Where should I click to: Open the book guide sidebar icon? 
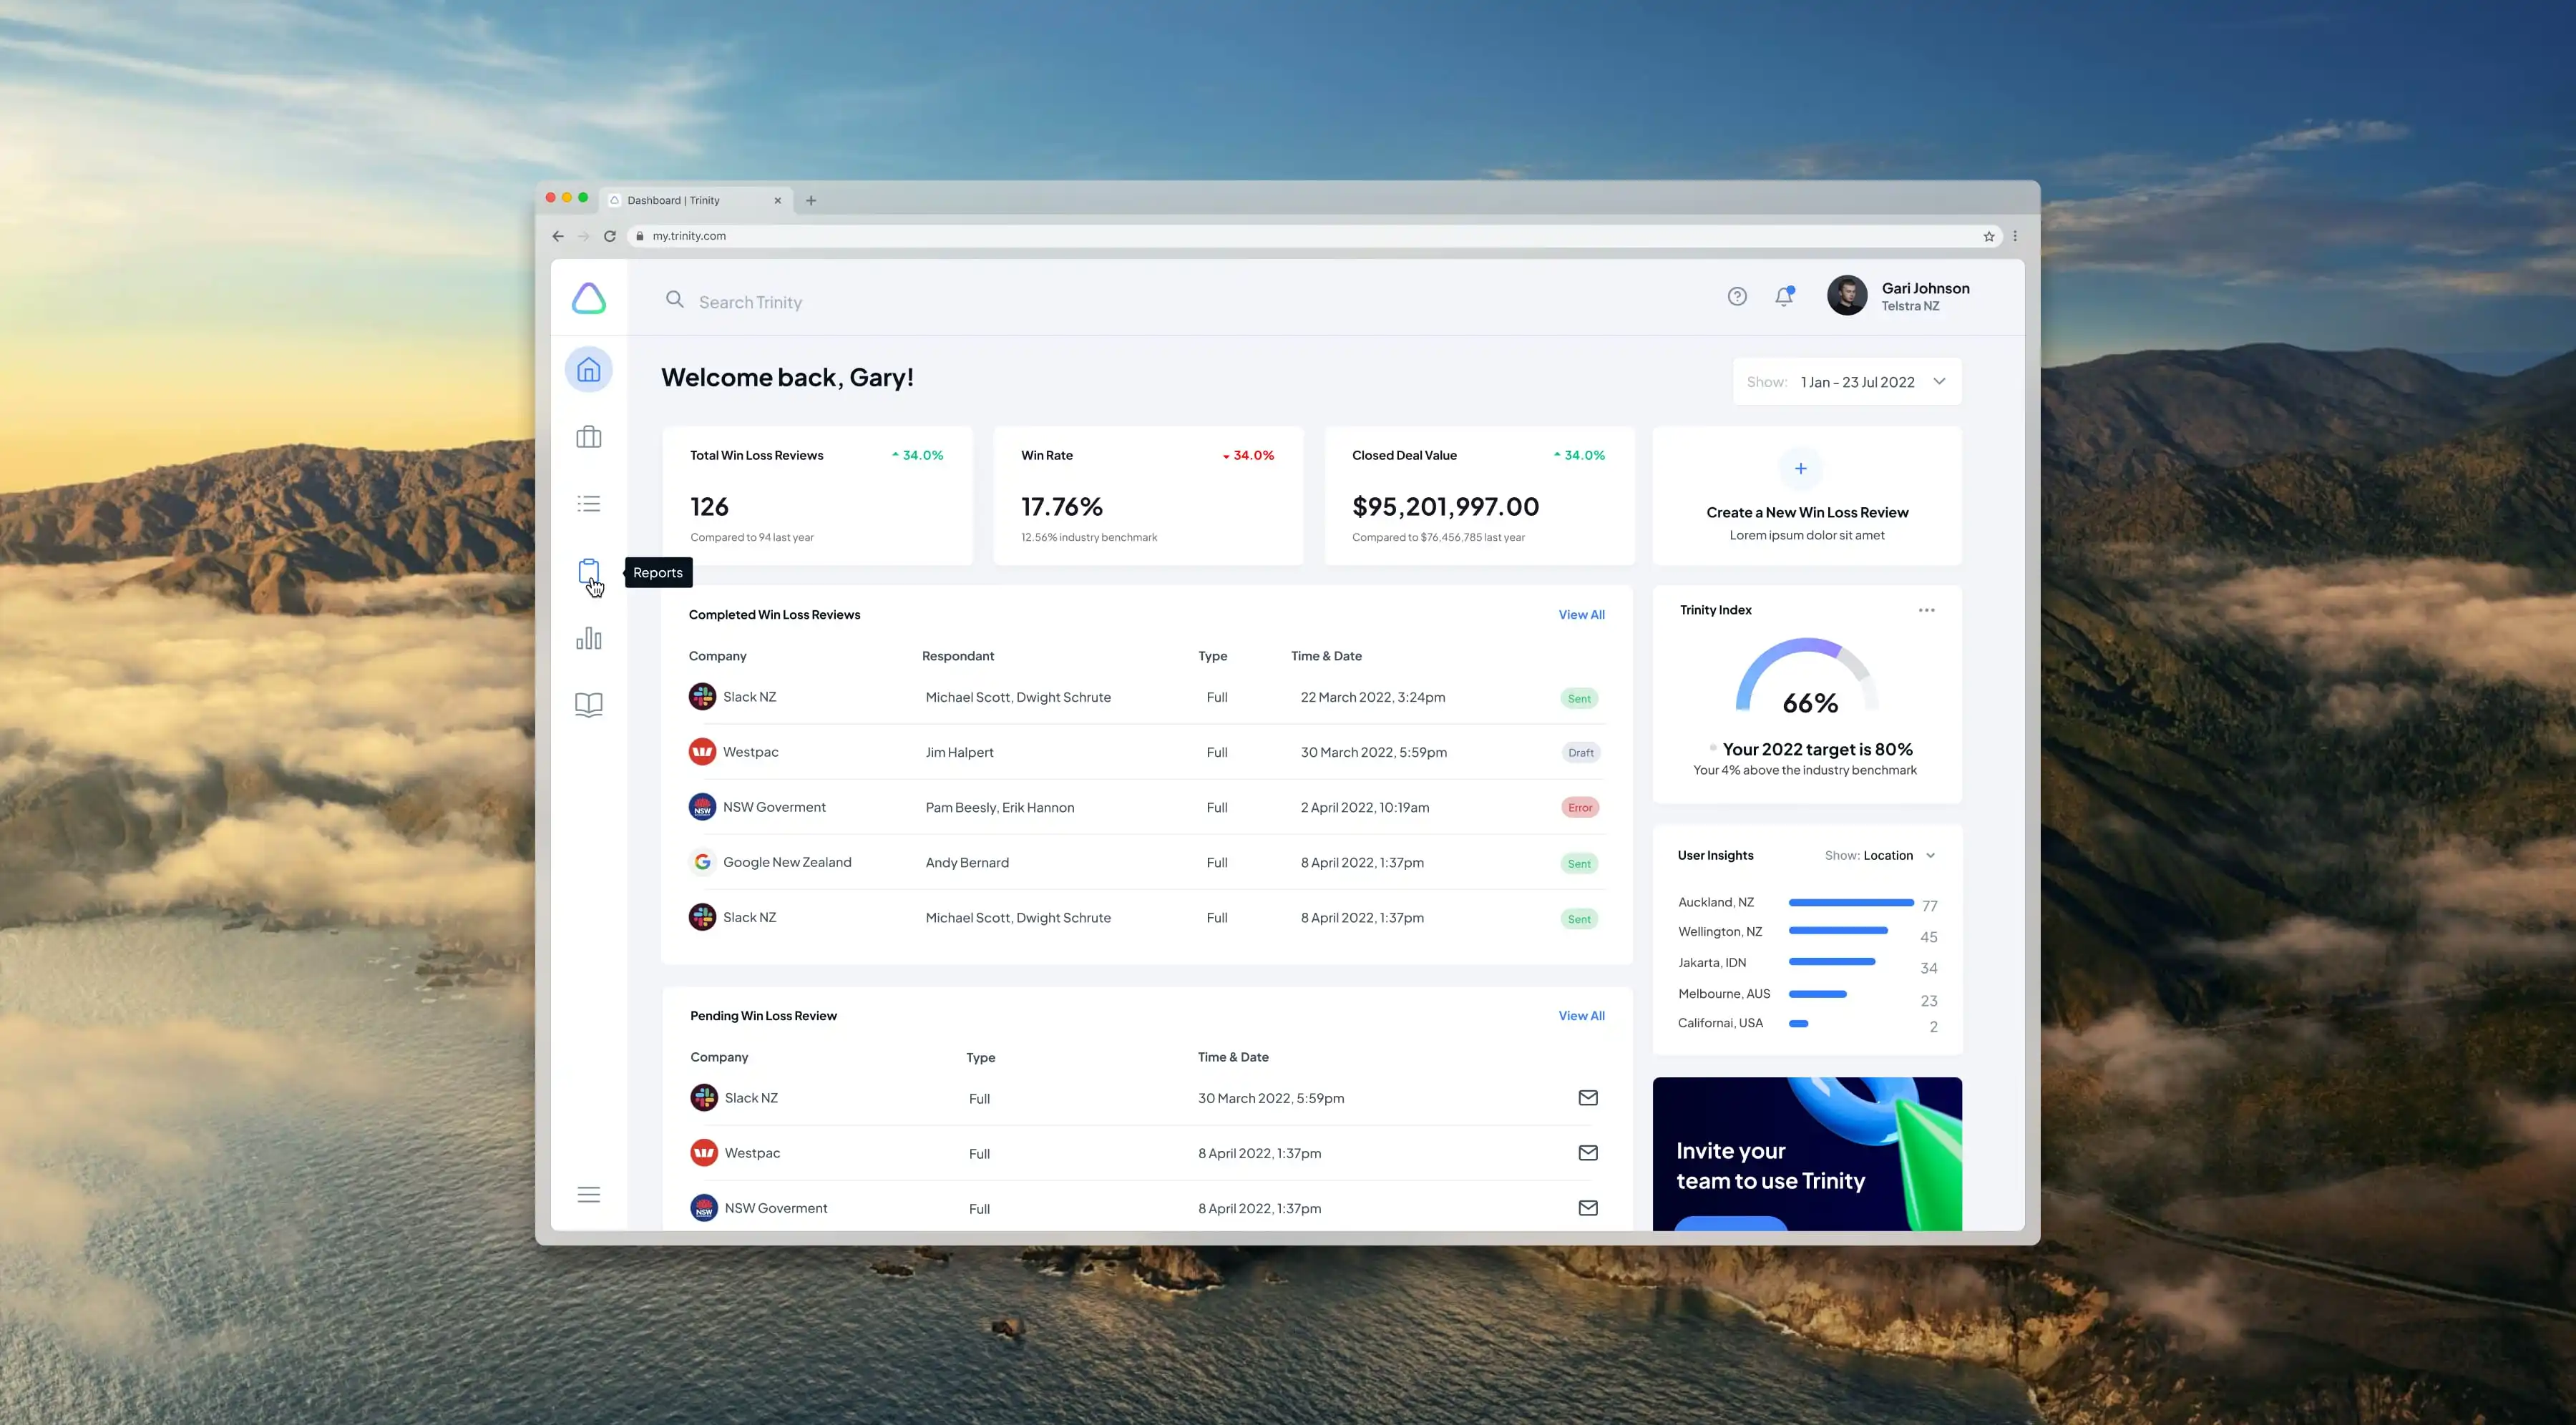pos(588,705)
